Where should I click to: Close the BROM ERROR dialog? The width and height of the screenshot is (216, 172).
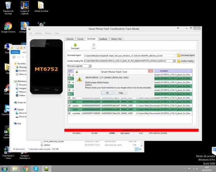pyautogui.click(x=151, y=71)
